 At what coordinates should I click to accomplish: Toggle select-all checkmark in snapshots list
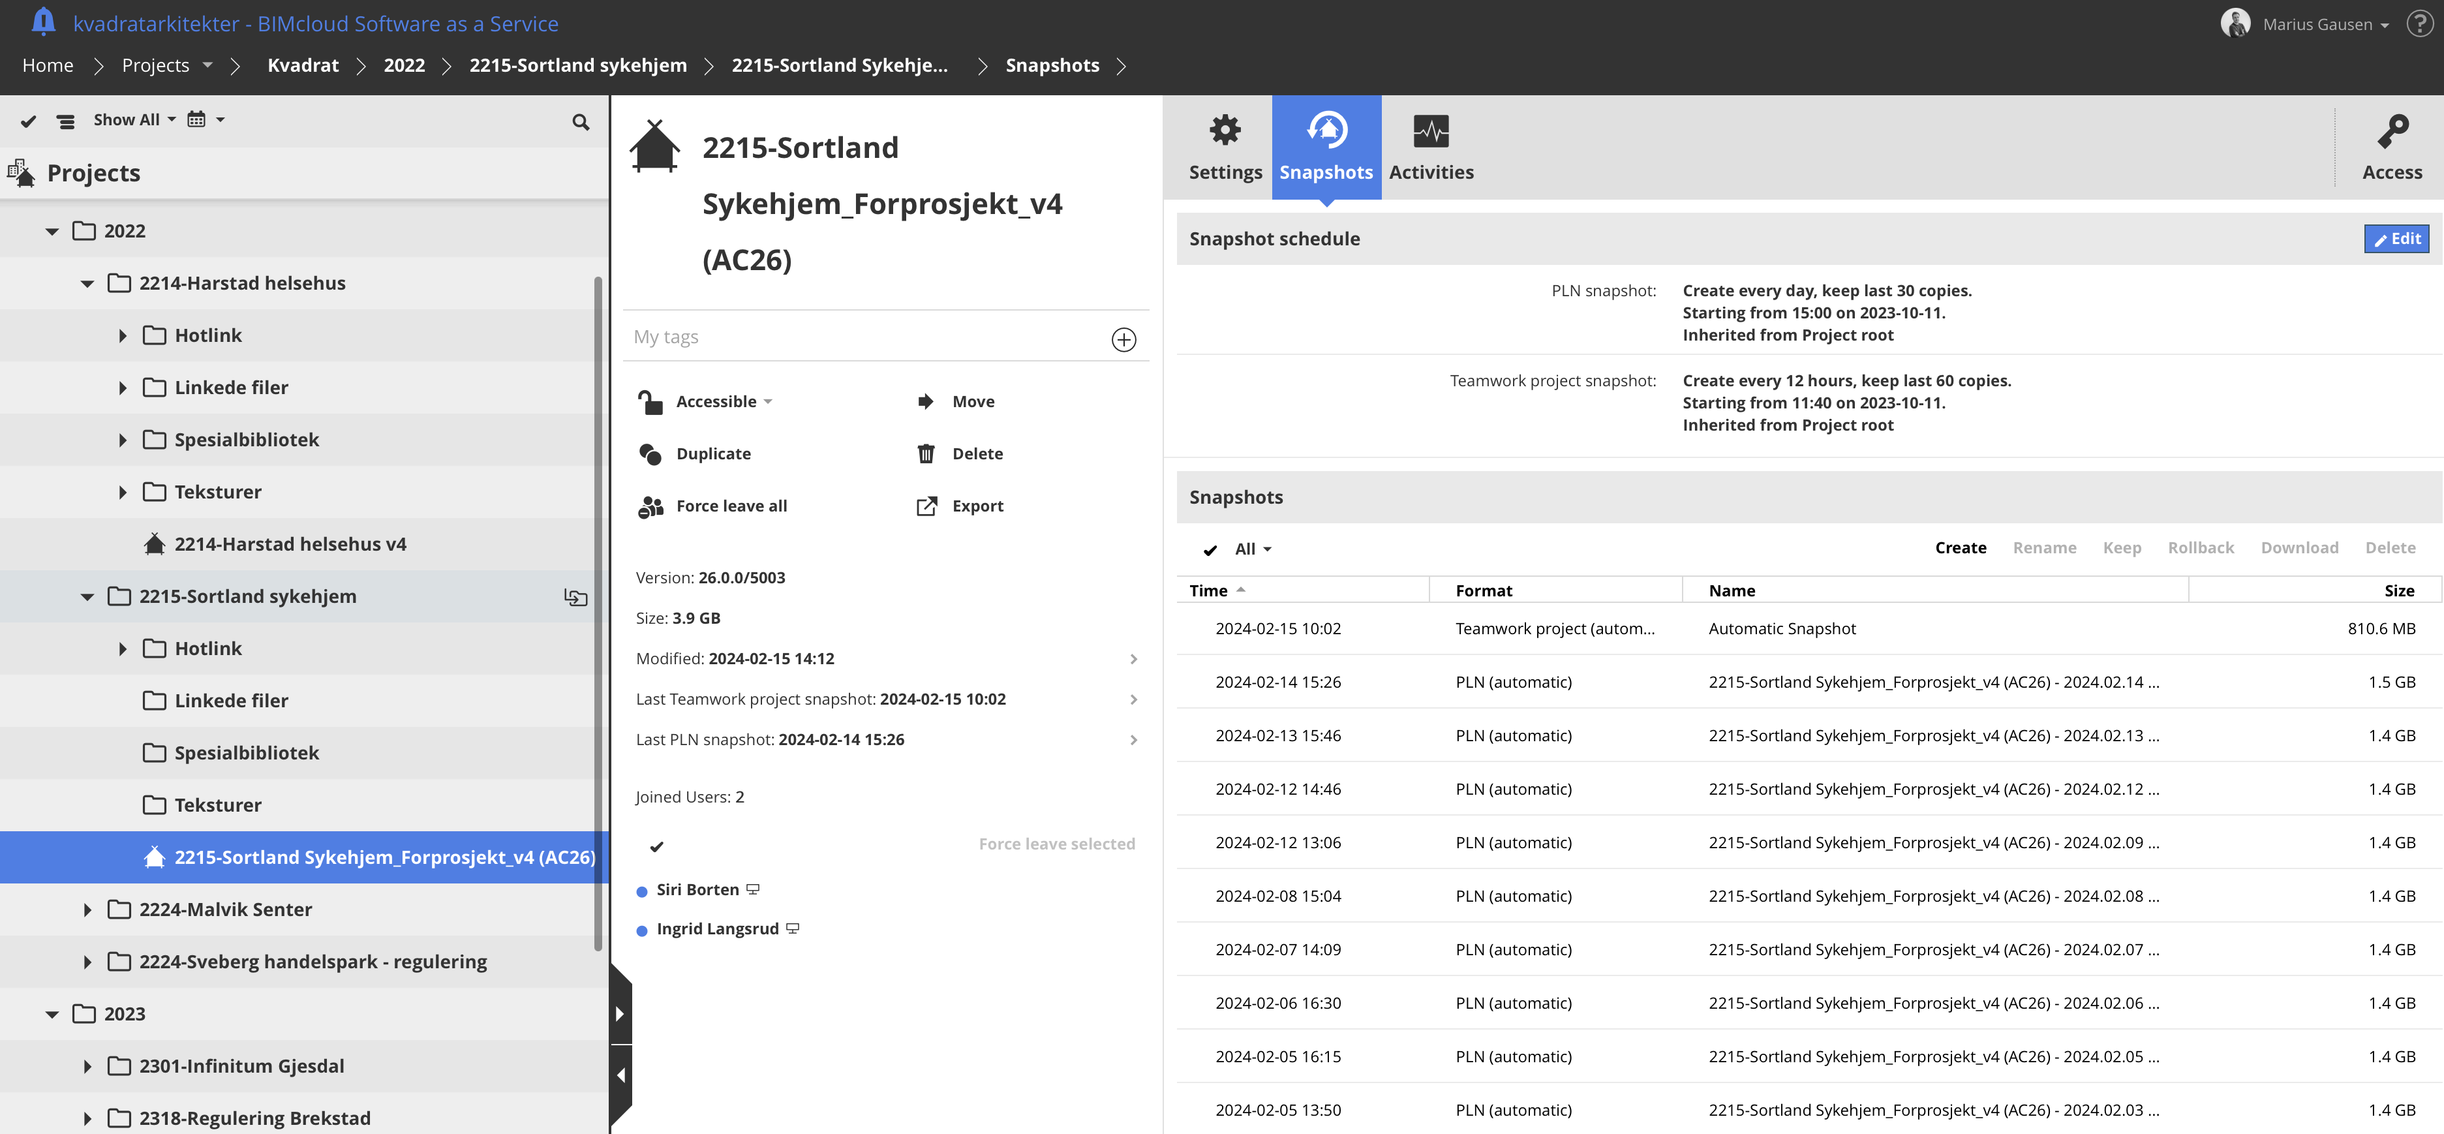[1211, 551]
